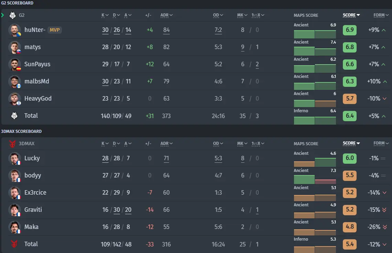This screenshot has width=392, height=253.
Task: Open Lucky player profile link
Action: pos(32,158)
